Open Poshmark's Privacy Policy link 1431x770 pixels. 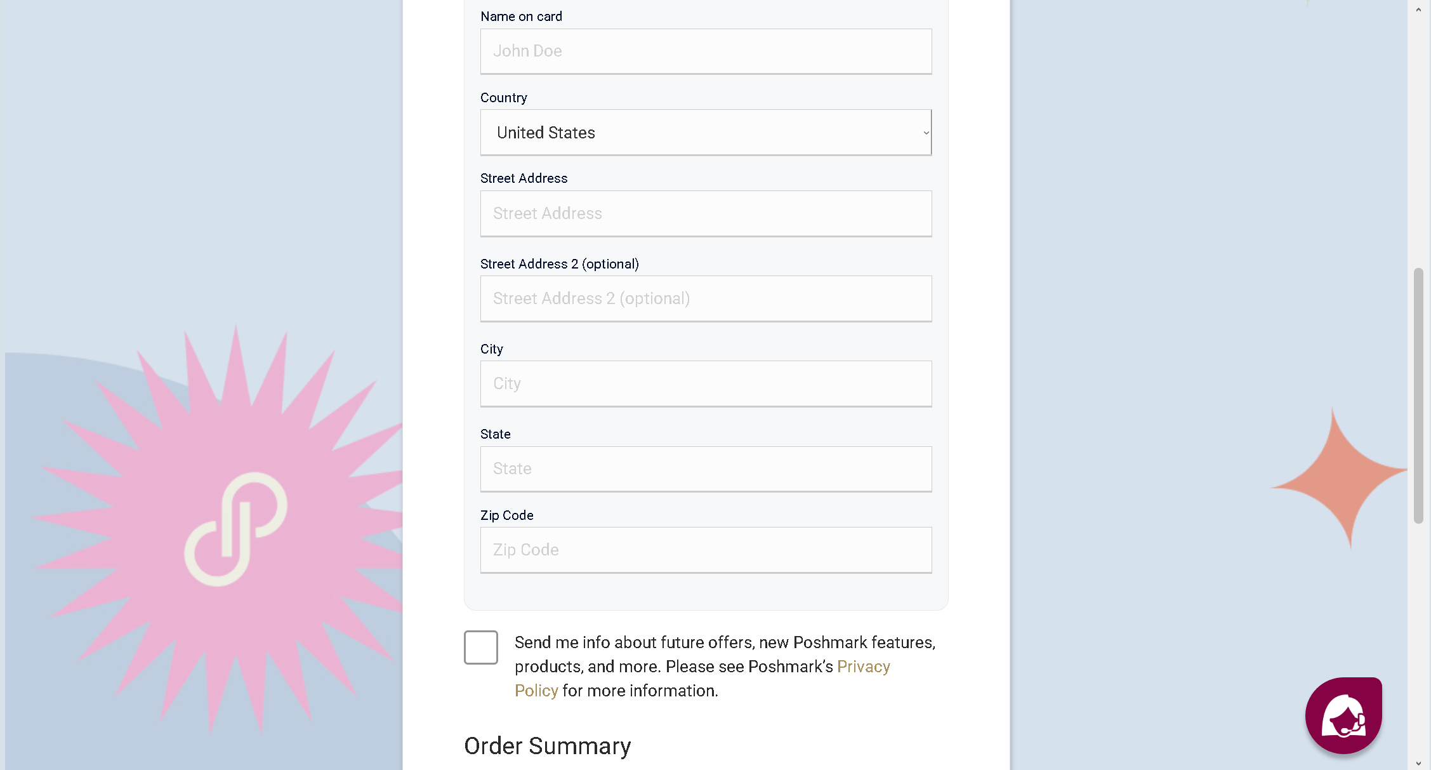(x=863, y=667)
